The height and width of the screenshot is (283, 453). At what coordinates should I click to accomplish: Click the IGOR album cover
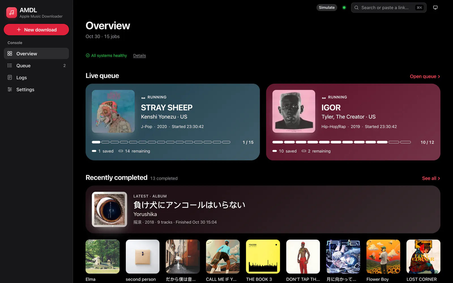coord(294,111)
